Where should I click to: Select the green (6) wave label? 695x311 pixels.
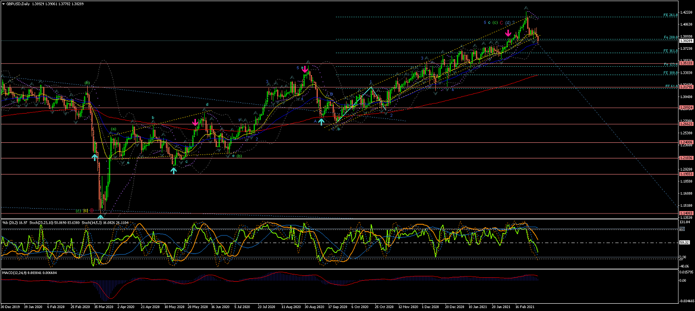87,83
